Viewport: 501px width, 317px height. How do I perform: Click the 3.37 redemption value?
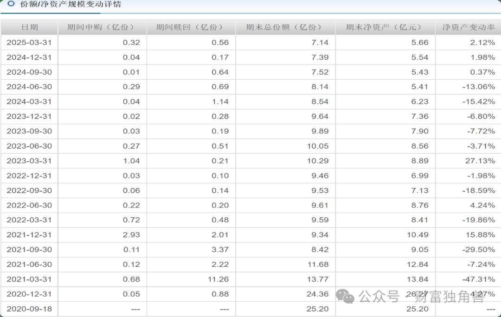click(220, 250)
